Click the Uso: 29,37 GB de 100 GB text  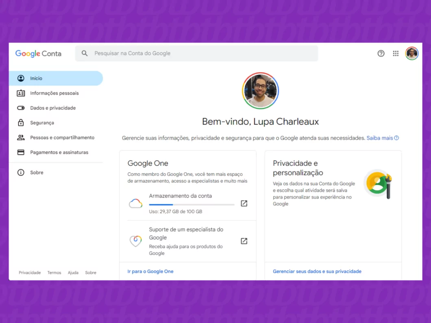[176, 212]
